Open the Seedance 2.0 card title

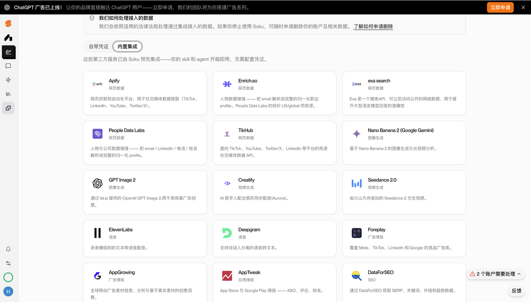point(382,180)
